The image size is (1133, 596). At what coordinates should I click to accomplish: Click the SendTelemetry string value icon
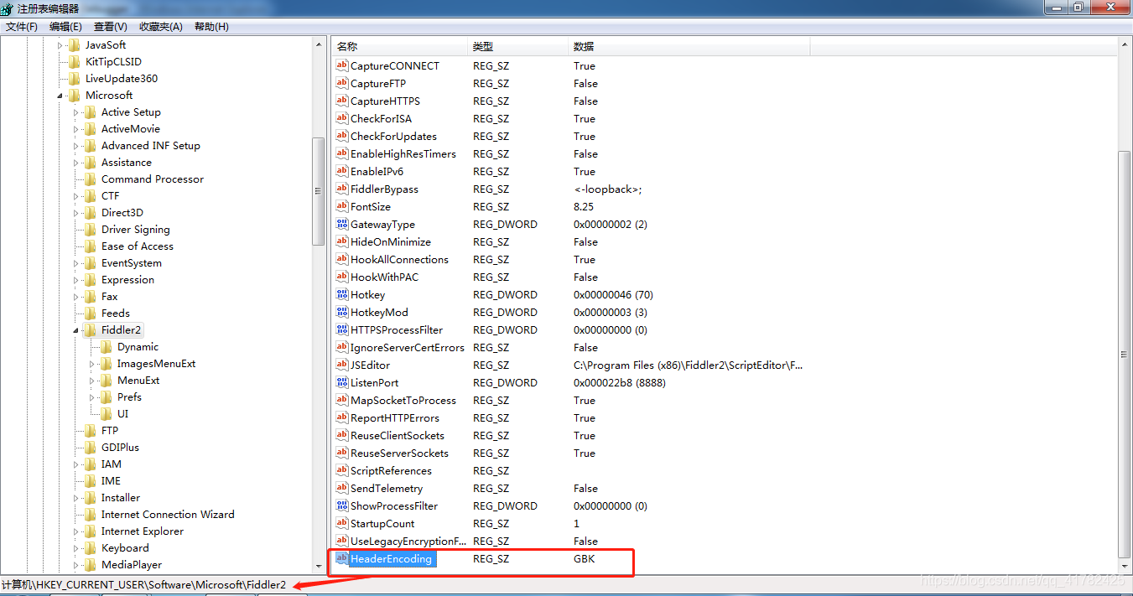(341, 488)
